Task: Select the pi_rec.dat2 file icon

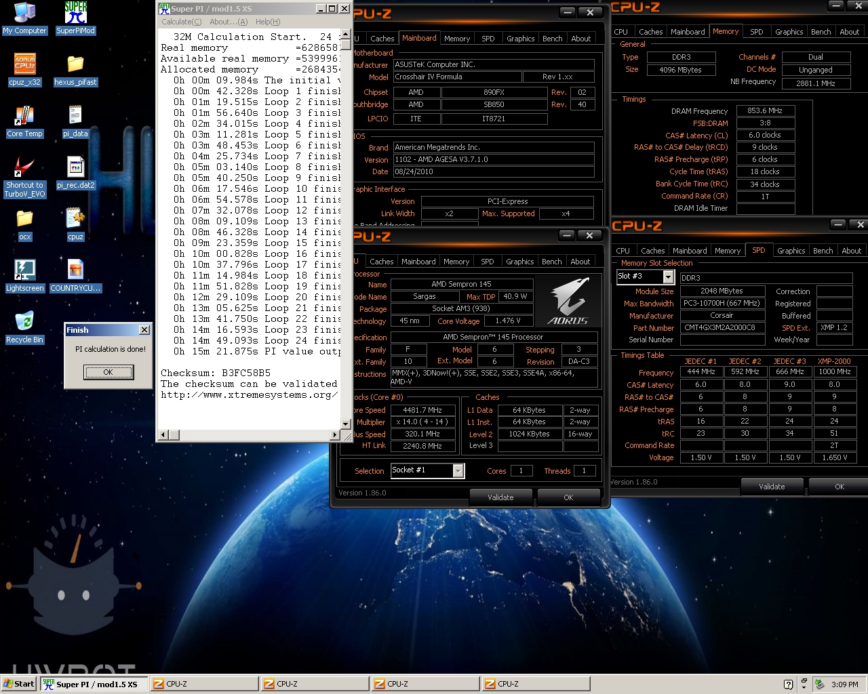Action: pyautogui.click(x=75, y=173)
